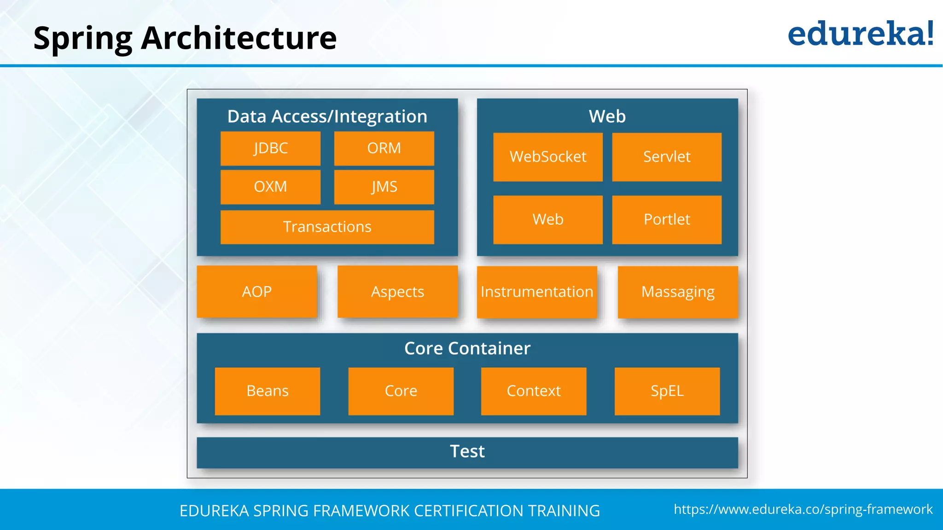The image size is (943, 530).
Task: Click the Context module box
Action: click(x=533, y=391)
